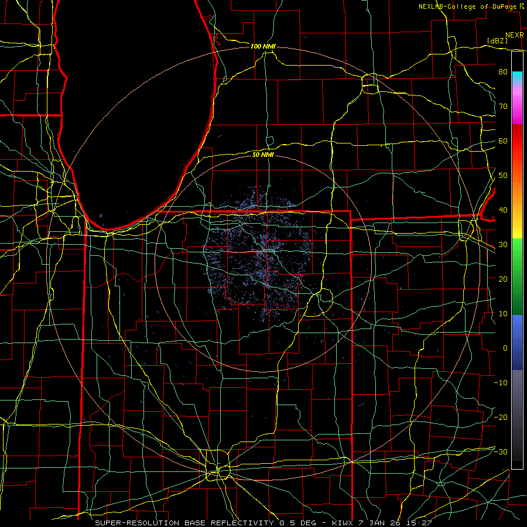Click the 10 value on dBZ scale
This screenshot has height=527, width=527.
[503, 314]
